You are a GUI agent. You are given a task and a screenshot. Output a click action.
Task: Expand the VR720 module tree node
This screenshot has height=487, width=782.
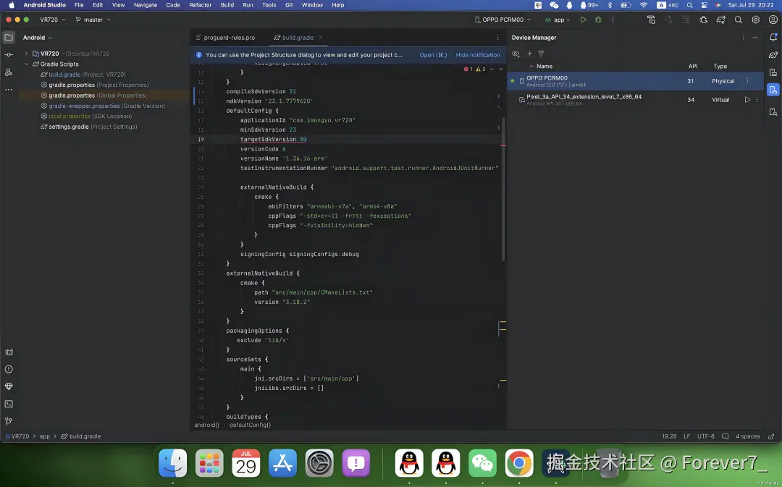[x=27, y=54]
